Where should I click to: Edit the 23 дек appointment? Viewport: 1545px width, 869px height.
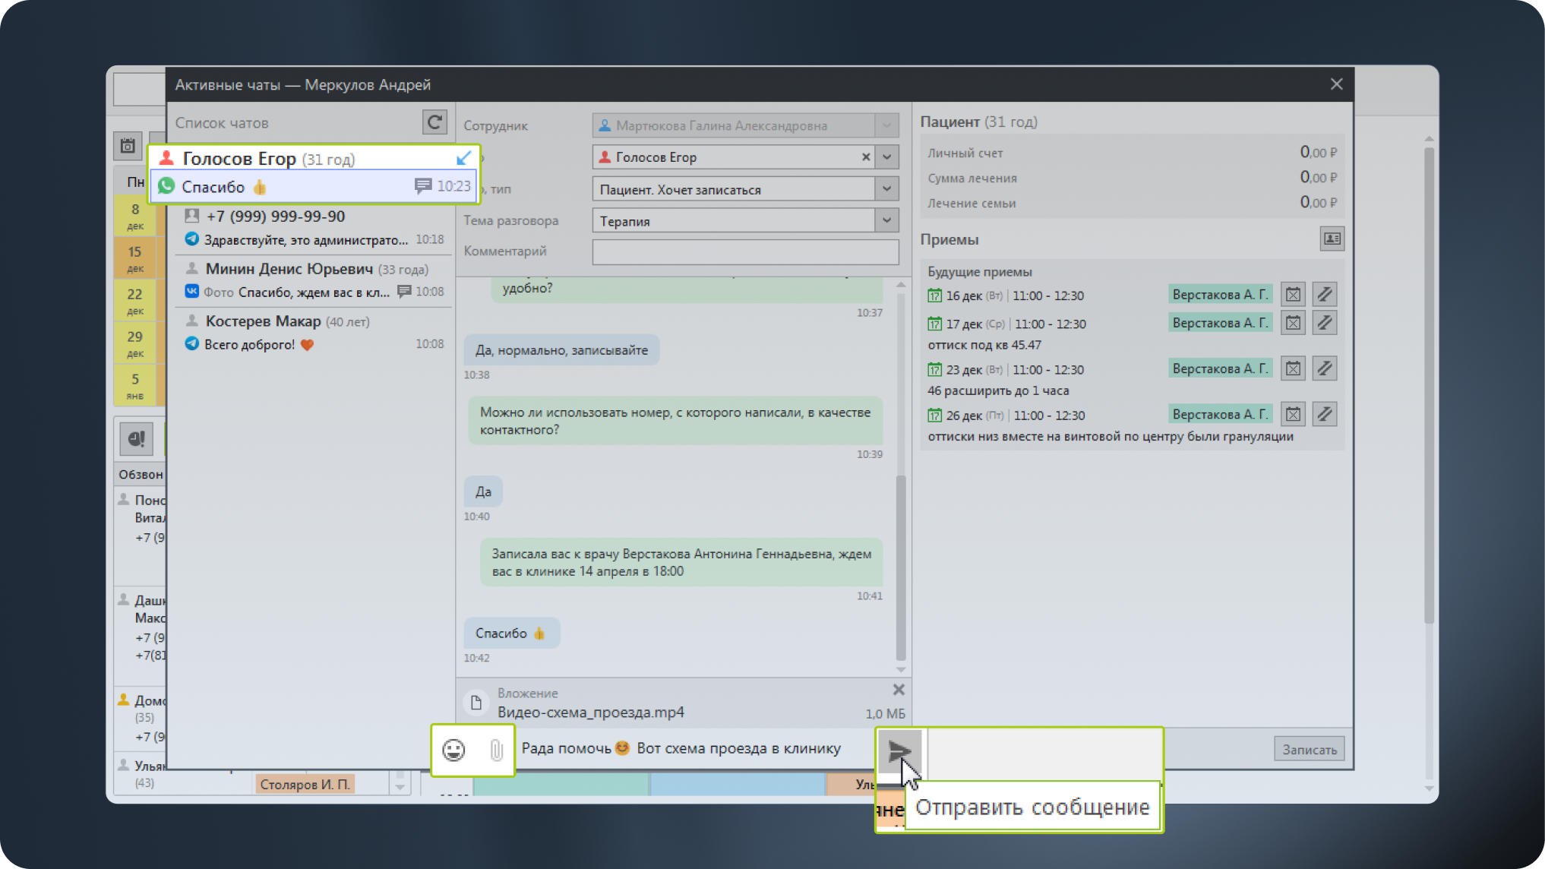coord(1325,369)
